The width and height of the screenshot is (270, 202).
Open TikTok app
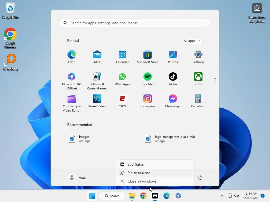click(173, 79)
